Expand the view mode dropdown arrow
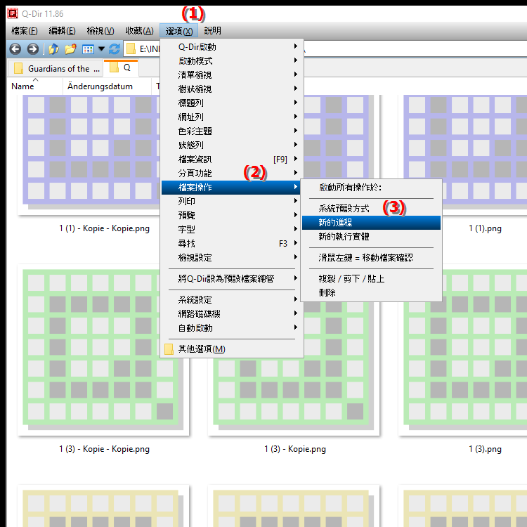Viewport: 527px width, 527px height. point(101,49)
